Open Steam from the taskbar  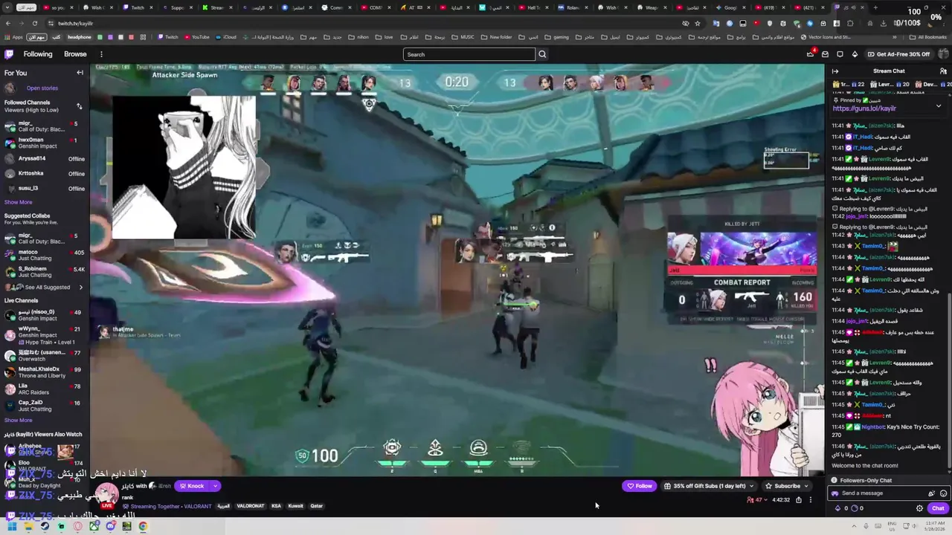coord(45,526)
